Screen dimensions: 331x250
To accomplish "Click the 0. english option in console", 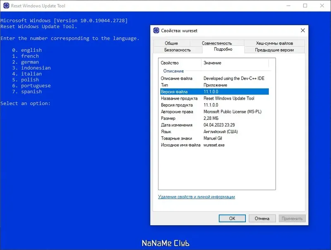I will tap(27, 50).
